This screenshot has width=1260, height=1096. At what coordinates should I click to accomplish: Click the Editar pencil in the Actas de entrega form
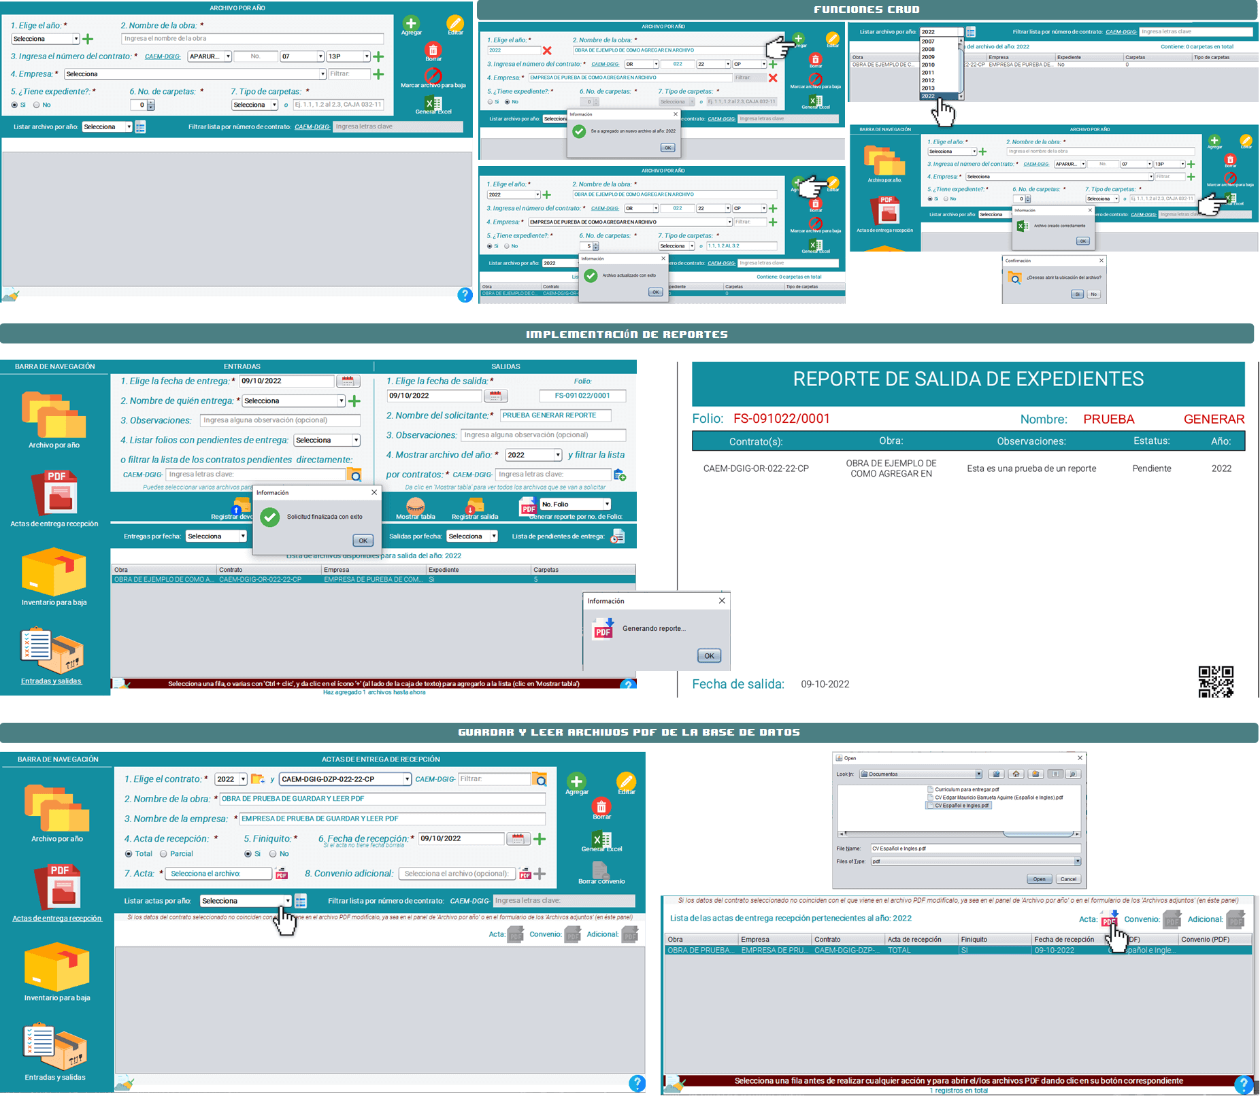click(x=626, y=781)
